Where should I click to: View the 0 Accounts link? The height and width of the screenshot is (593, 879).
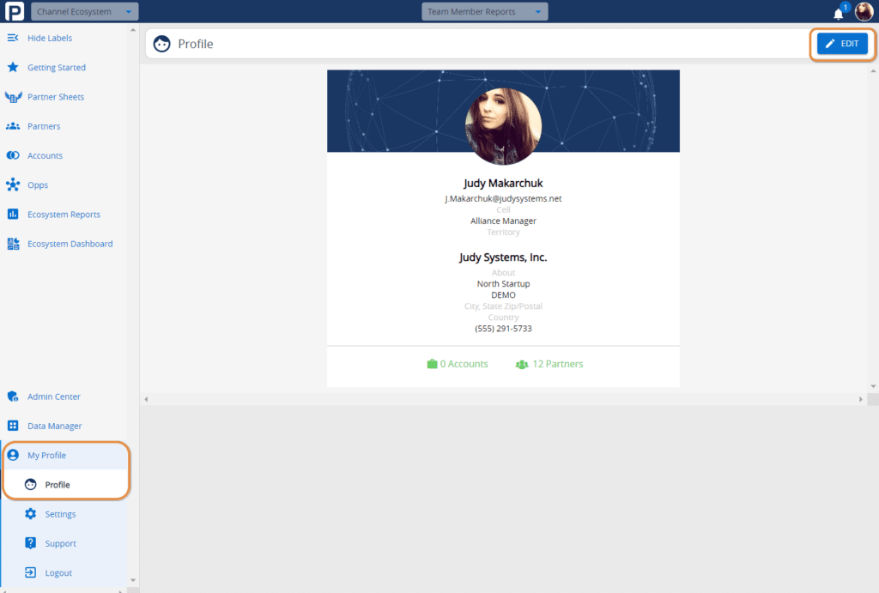pyautogui.click(x=458, y=364)
